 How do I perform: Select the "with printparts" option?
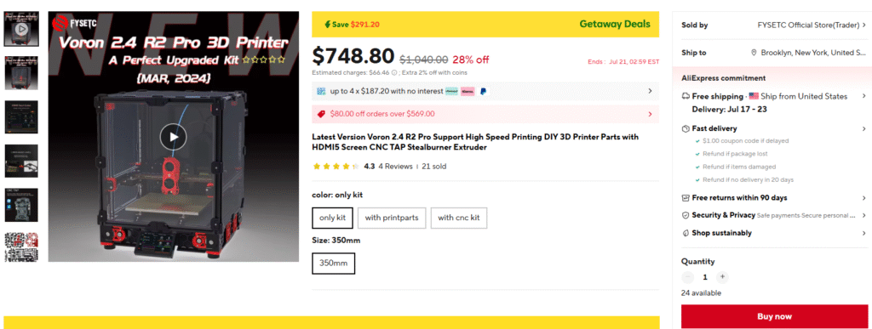pyautogui.click(x=392, y=218)
